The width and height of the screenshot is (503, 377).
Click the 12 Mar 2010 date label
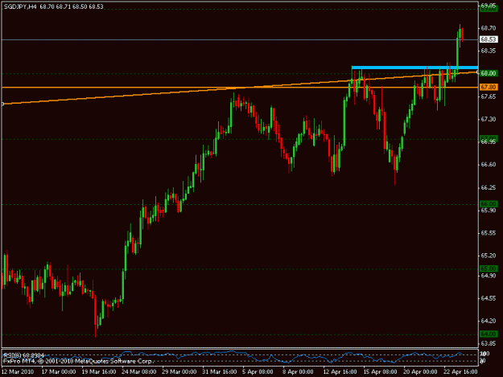pyautogui.click(x=18, y=371)
